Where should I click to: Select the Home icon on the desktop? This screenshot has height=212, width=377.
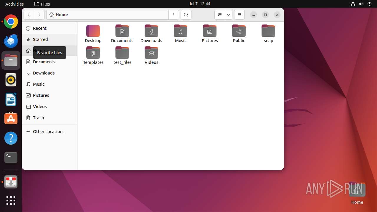point(357,193)
